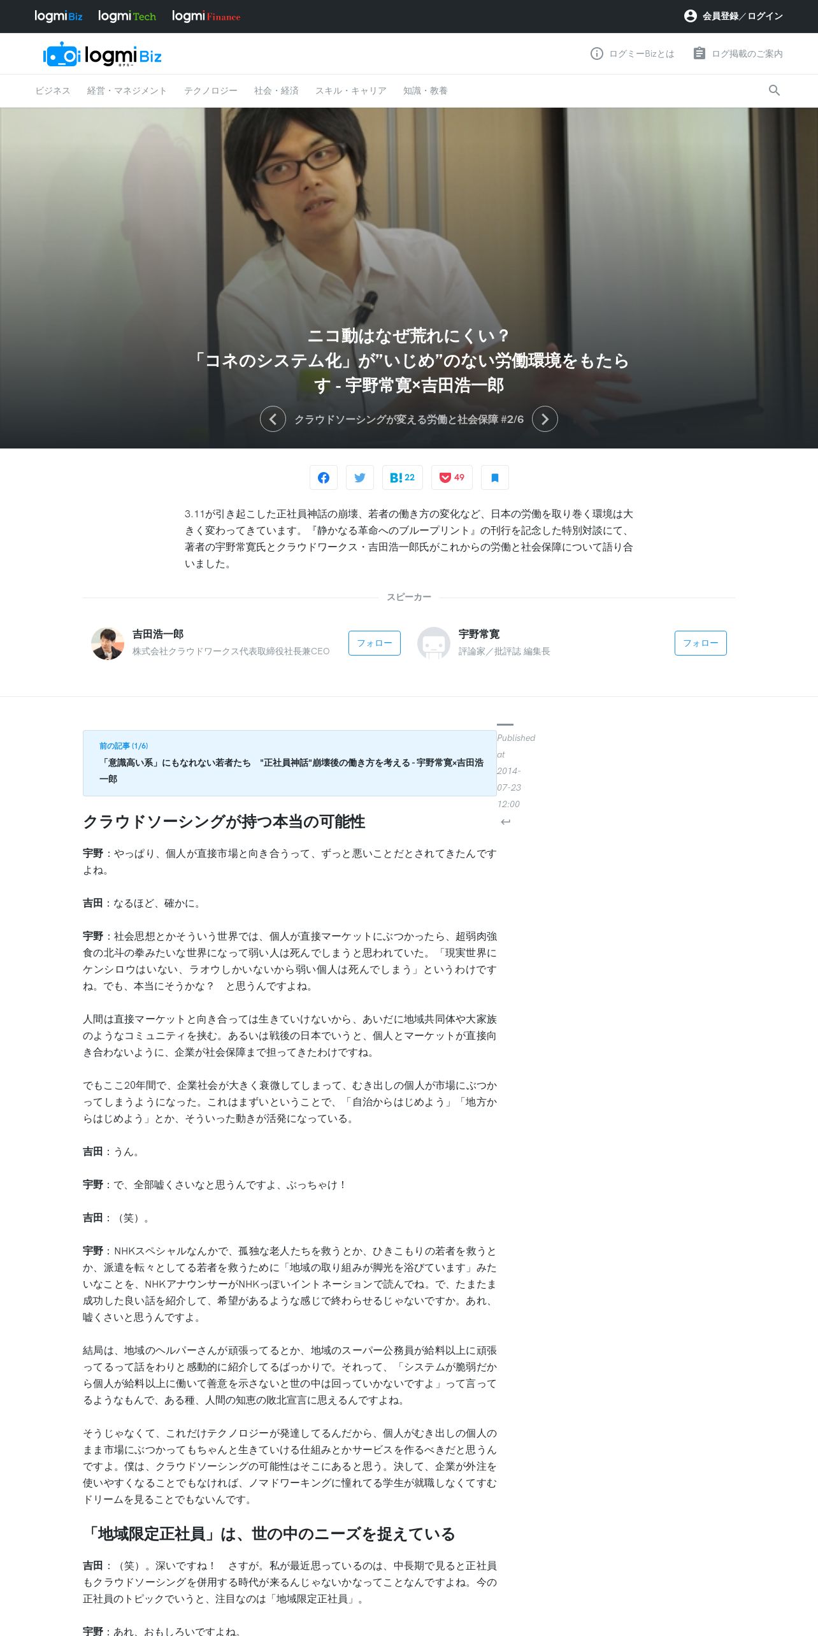Click the heading クラウドソーシングが持つ本当の可能性
The height and width of the screenshot is (1636, 818).
tap(224, 822)
